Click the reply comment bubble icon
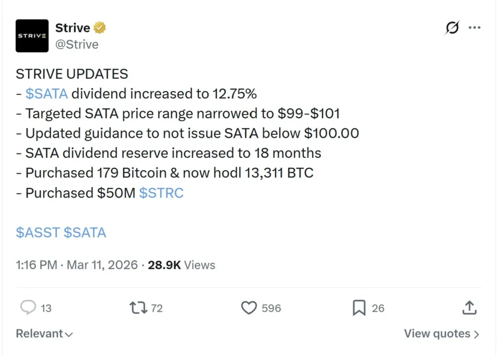Image resolution: width=499 pixels, height=356 pixels. (x=28, y=308)
